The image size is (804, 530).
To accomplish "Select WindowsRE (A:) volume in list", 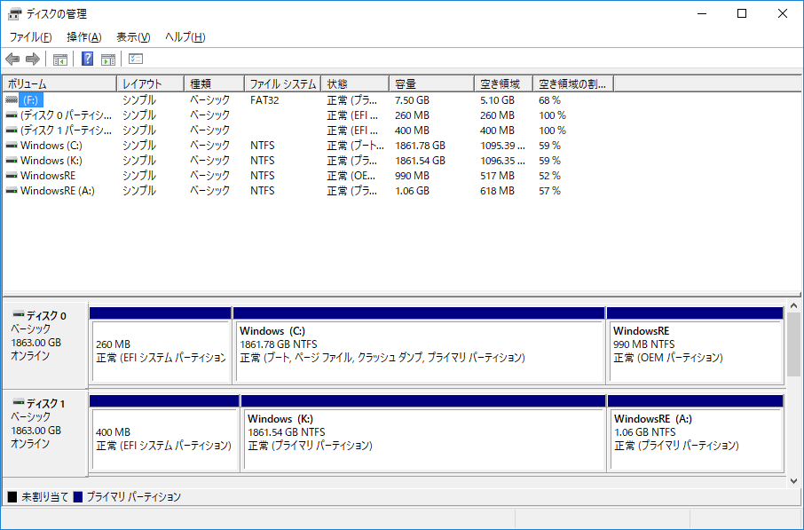I will click(x=58, y=191).
